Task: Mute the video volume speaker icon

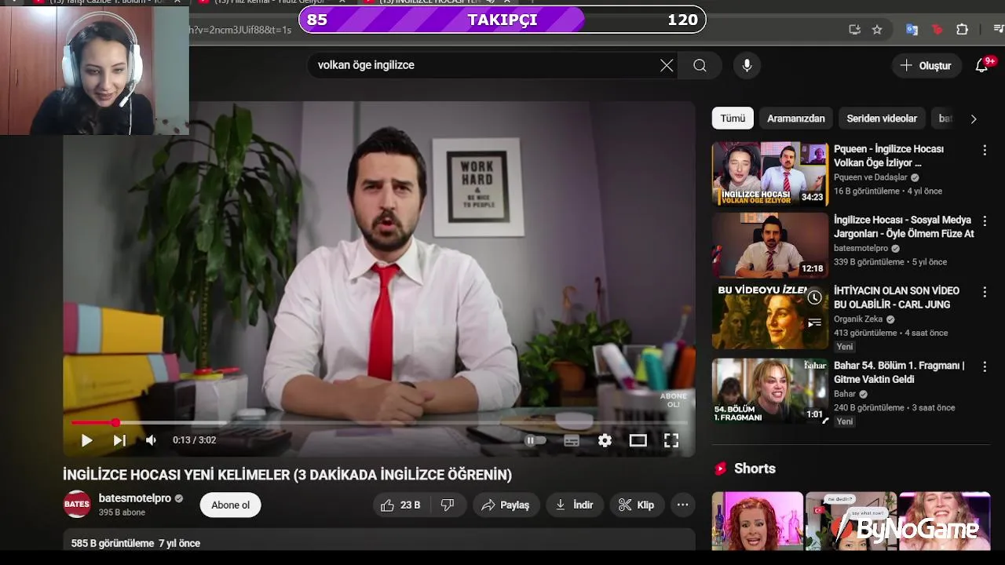Action: point(151,440)
